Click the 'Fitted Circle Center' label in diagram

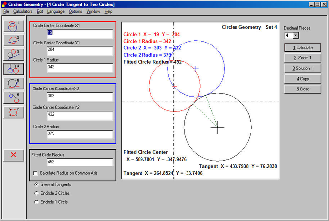[x=145, y=152]
